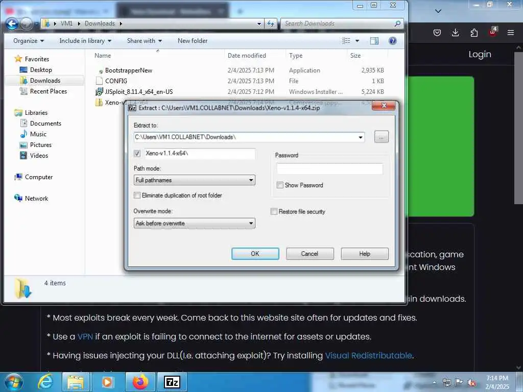This screenshot has height=392, width=523.
Task: Click the Explorer Back navigation arrow
Action: (12, 23)
